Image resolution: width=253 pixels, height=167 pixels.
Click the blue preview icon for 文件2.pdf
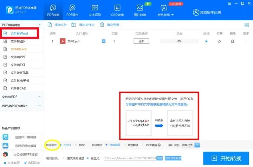(x=104, y=41)
